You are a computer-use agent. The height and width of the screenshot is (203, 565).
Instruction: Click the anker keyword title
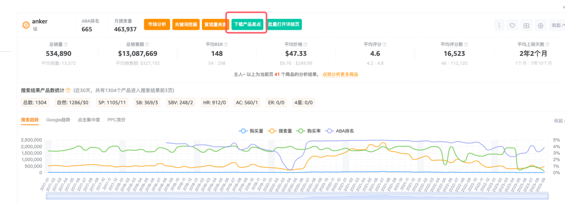tap(40, 21)
